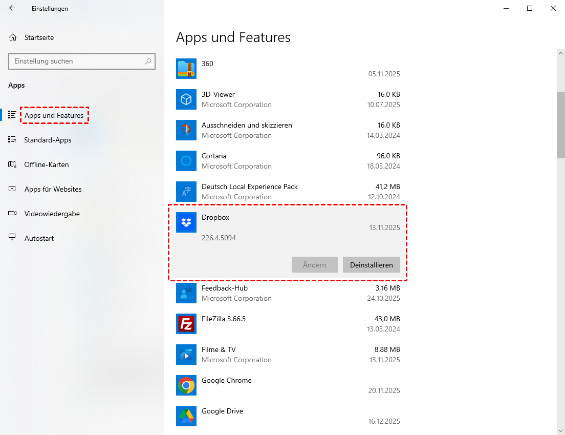Select the 3D-Viewer list entry name

pyautogui.click(x=218, y=94)
